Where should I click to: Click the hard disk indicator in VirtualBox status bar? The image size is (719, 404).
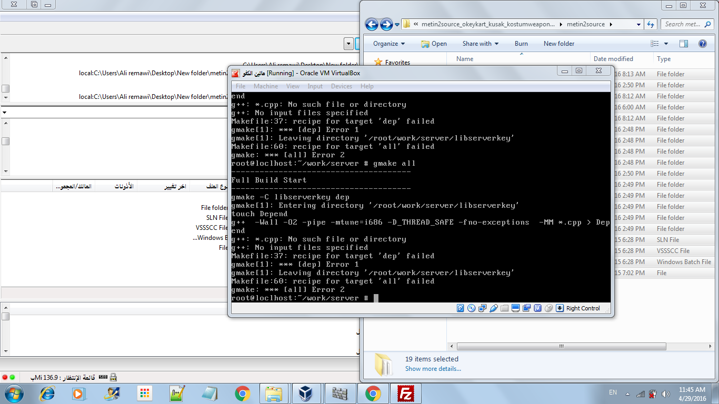pyautogui.click(x=461, y=308)
